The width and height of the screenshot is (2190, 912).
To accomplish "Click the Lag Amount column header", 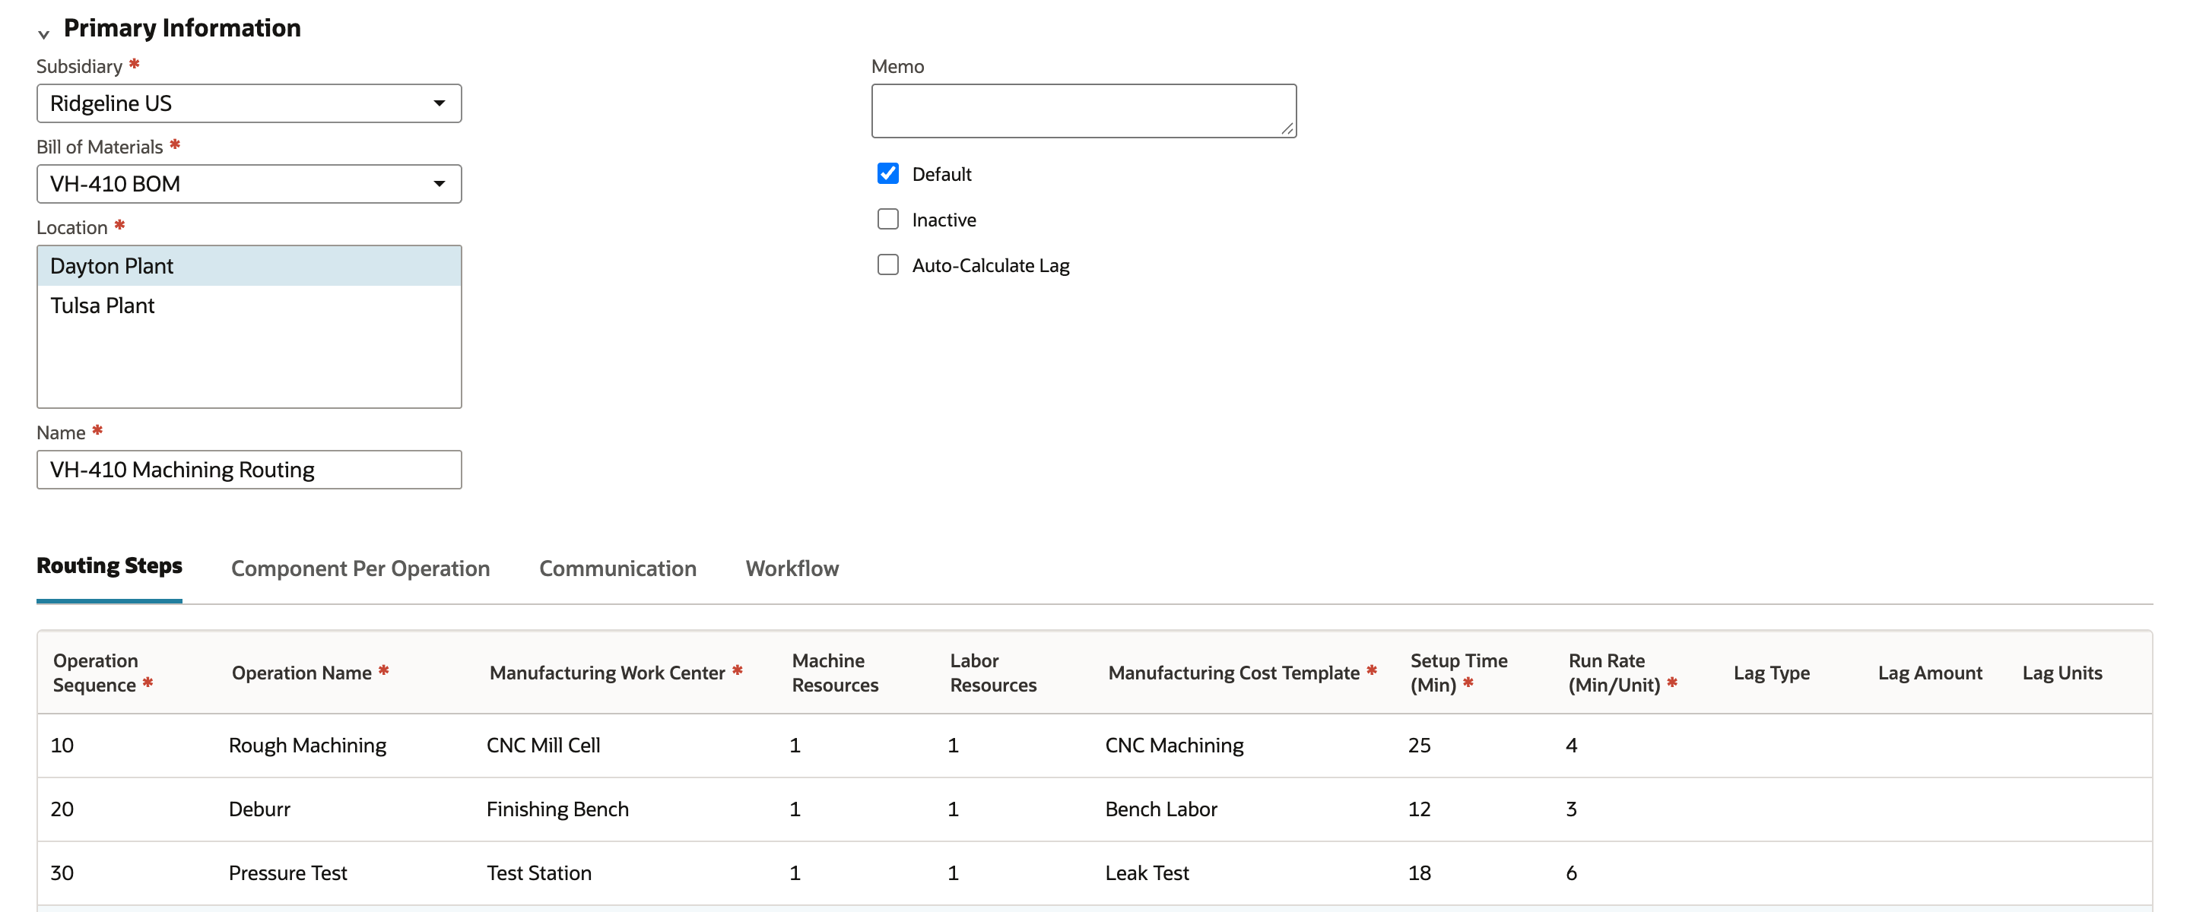I will (x=1930, y=673).
